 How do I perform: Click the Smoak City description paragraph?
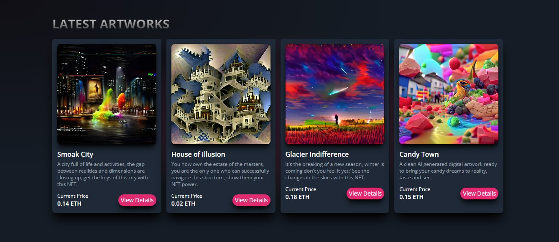[x=103, y=174]
